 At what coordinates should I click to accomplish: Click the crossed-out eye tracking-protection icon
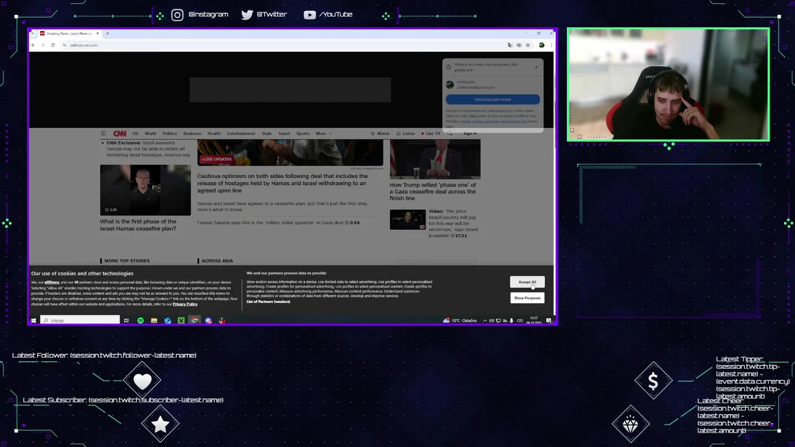[519, 45]
